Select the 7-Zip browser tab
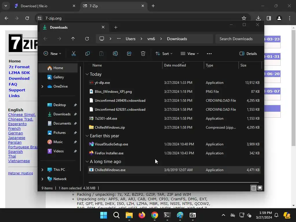Screen dimensions: 296x222 (113, 6)
